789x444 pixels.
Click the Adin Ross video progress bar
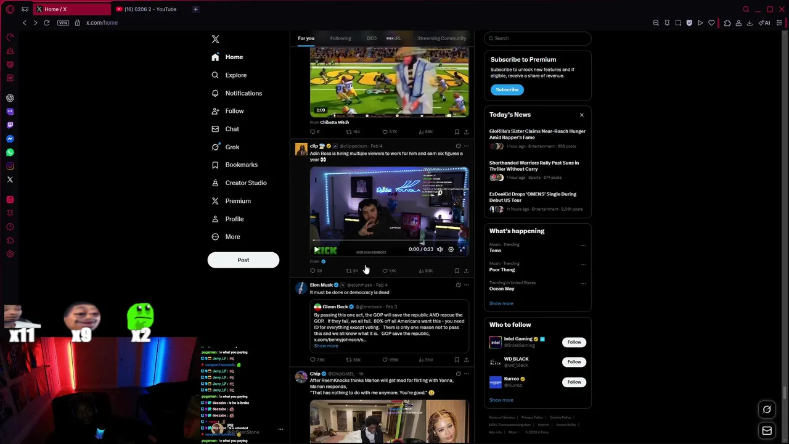point(388,240)
